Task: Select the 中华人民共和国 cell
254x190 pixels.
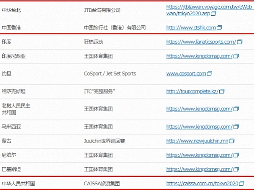Action: (18, 184)
